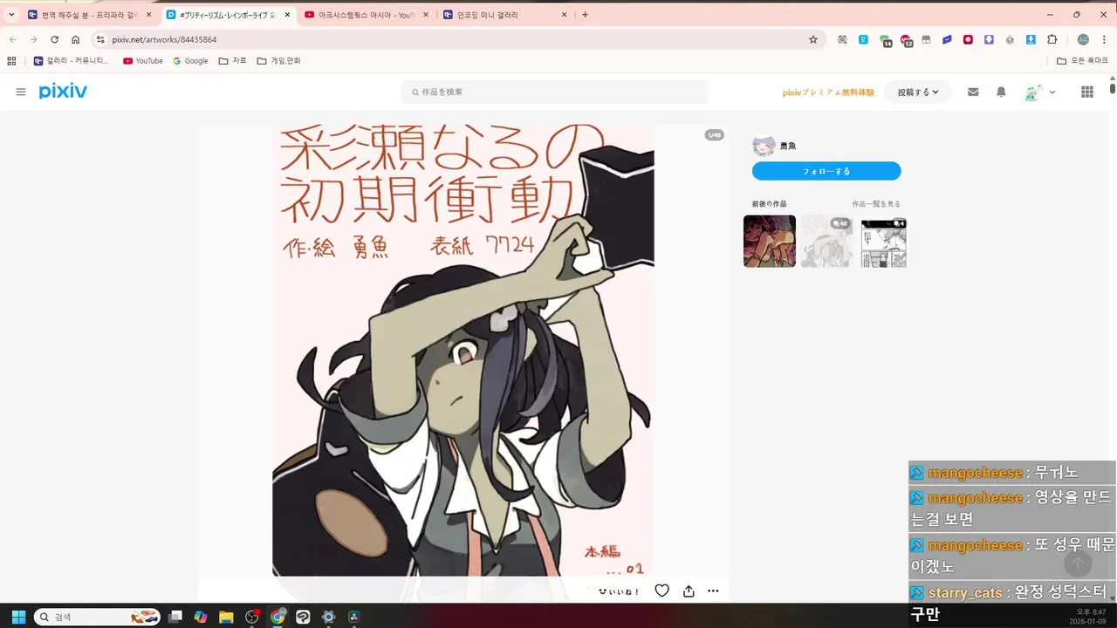The height and width of the screenshot is (628, 1117).
Task: Click the browser back arrow
Action: point(12,39)
